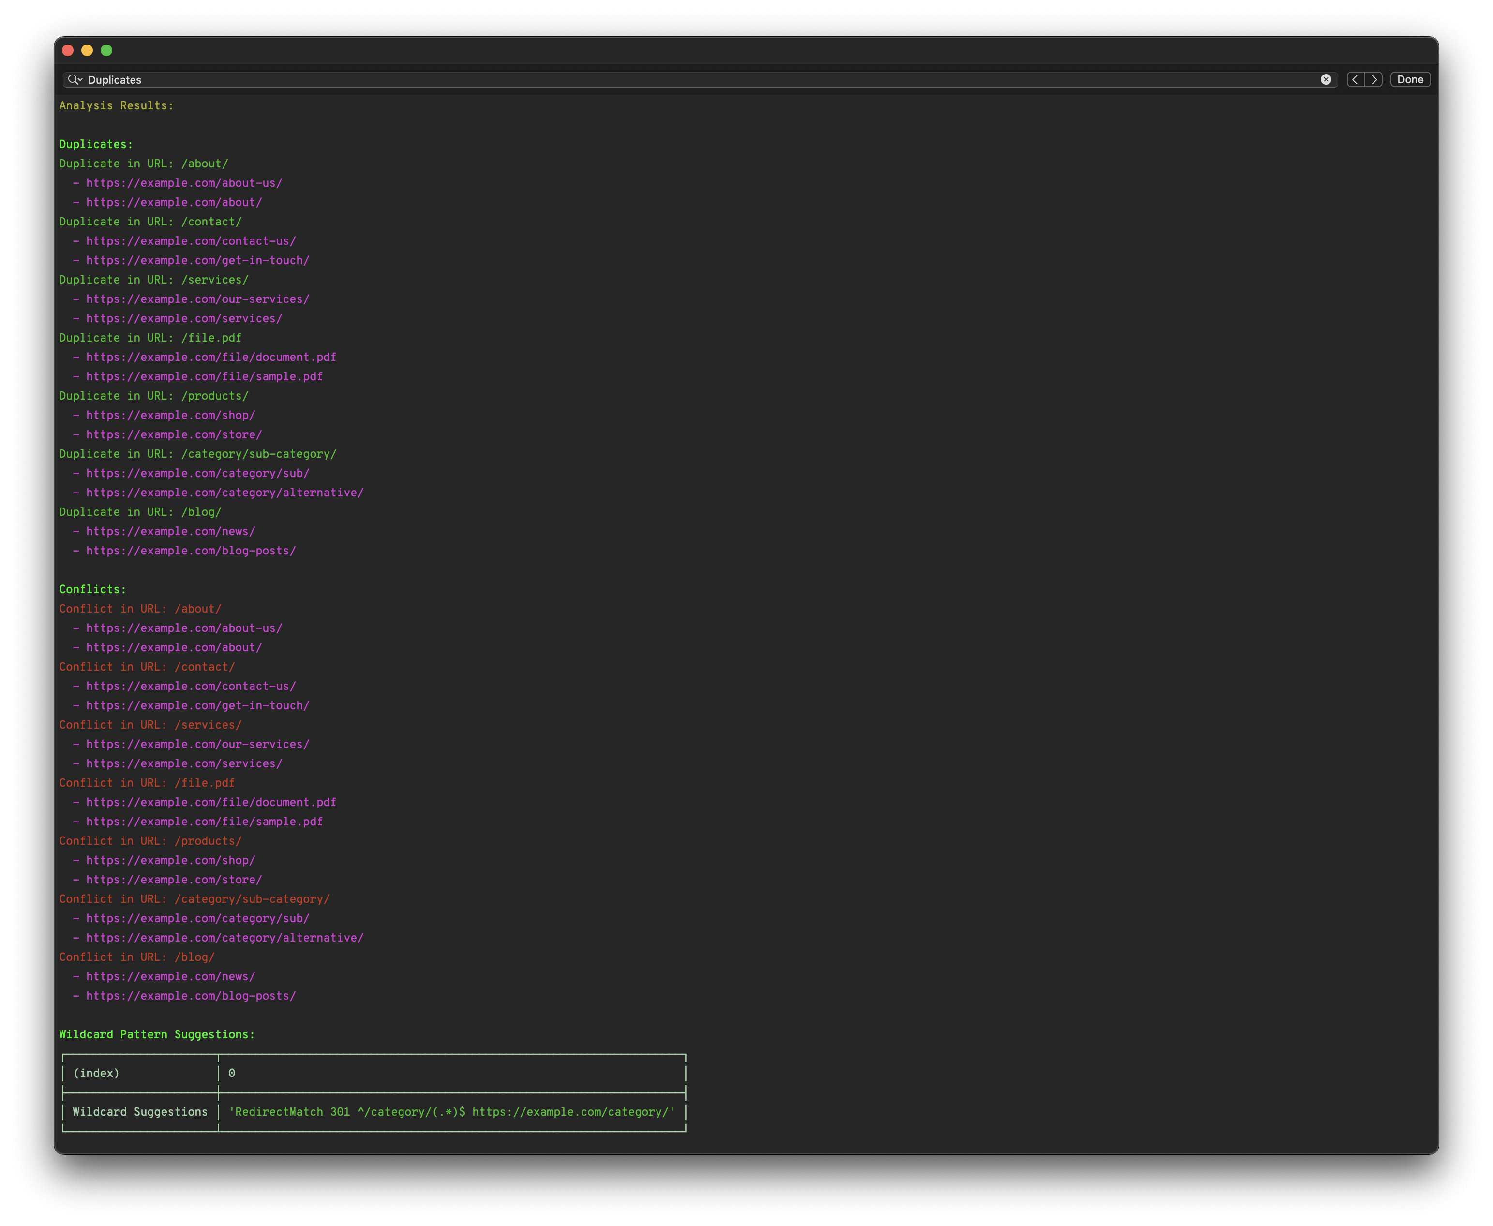Open the shop link under Conflicts
Screen dimensions: 1493x1226
pyautogui.click(x=170, y=860)
